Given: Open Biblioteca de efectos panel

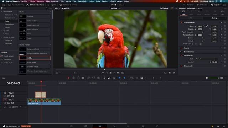Looking at the screenshot, I should coord(35,5).
